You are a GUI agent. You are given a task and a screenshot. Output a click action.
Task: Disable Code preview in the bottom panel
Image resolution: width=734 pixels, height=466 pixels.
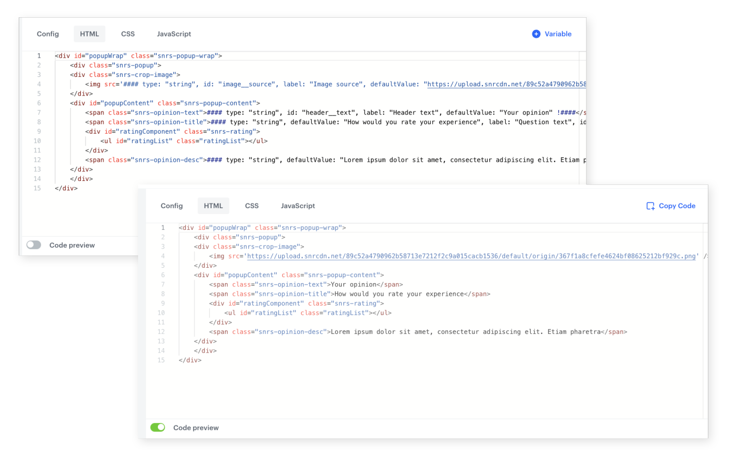(x=158, y=427)
